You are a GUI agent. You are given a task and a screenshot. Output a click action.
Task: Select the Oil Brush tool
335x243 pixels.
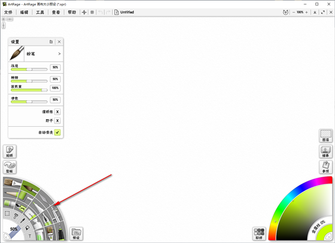[x=13, y=183]
